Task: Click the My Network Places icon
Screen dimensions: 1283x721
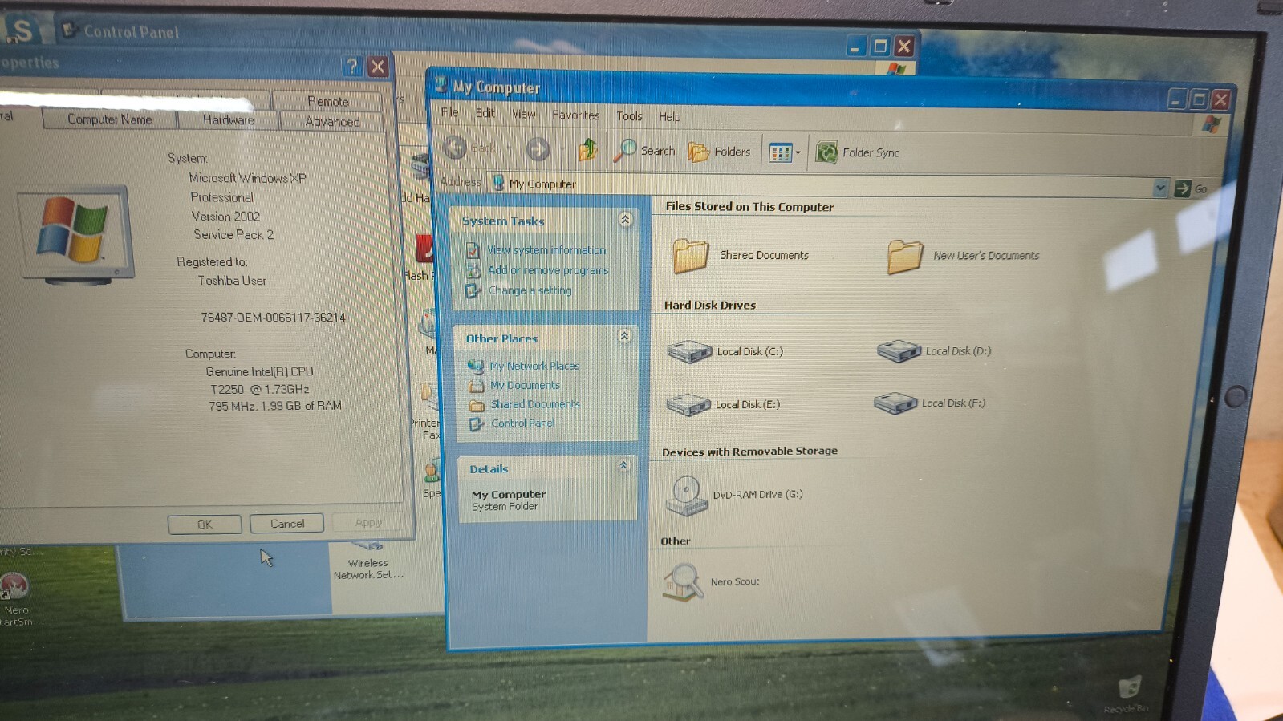Action: [x=476, y=366]
